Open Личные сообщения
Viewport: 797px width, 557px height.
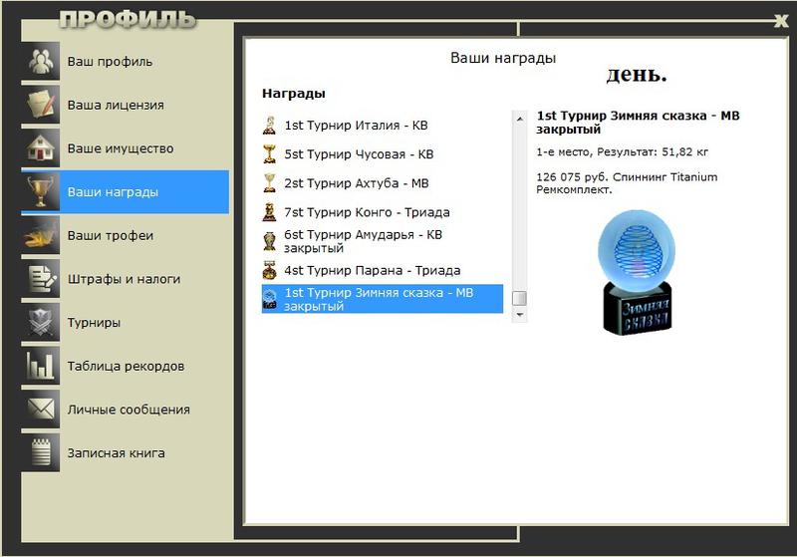(126, 410)
